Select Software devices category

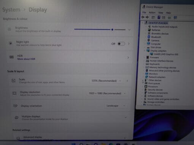(155, 96)
